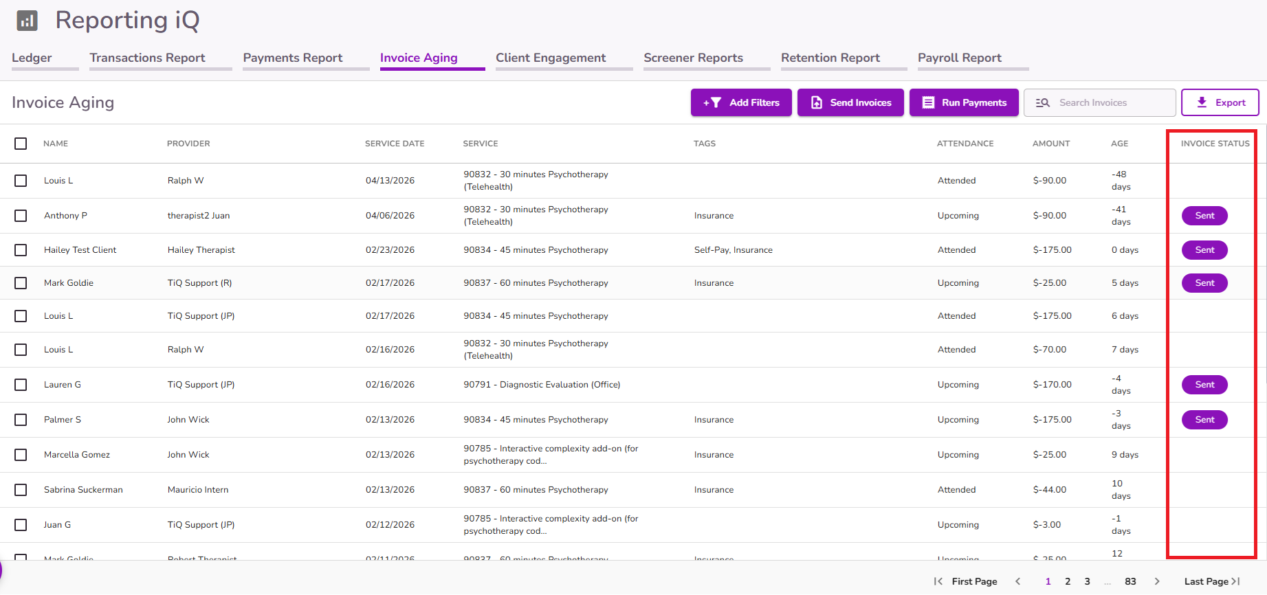1267x595 pixels.
Task: Check the Lauren G row checkbox
Action: tap(21, 385)
